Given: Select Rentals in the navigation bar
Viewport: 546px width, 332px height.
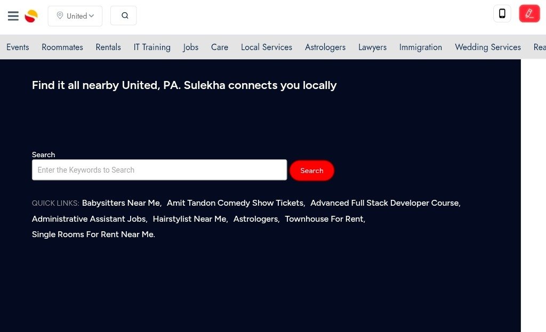Looking at the screenshot, I should (x=108, y=47).
